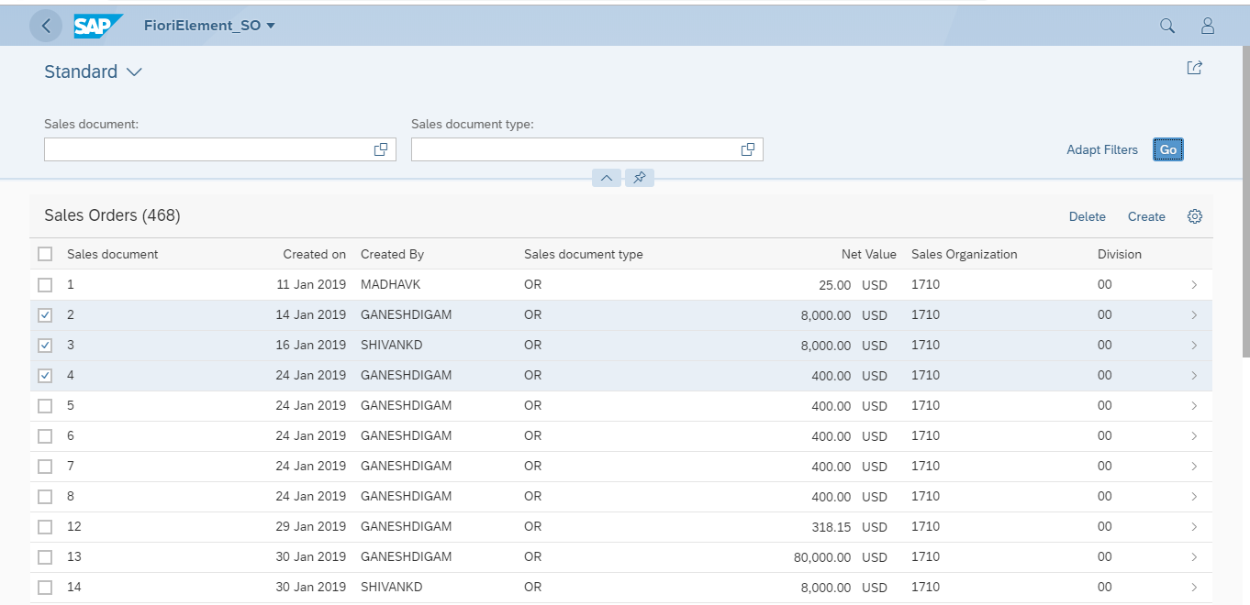This screenshot has height=605, width=1250.
Task: Click the Created By column header
Action: 392,254
